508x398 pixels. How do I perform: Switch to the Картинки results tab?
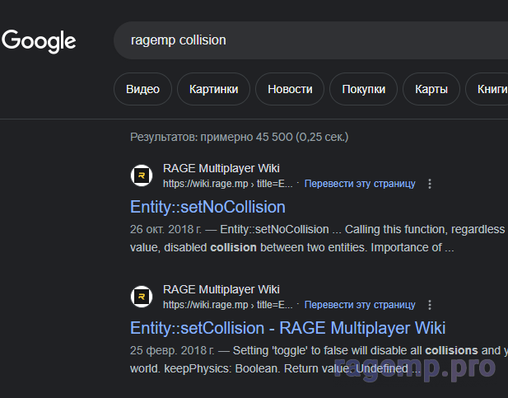[213, 89]
